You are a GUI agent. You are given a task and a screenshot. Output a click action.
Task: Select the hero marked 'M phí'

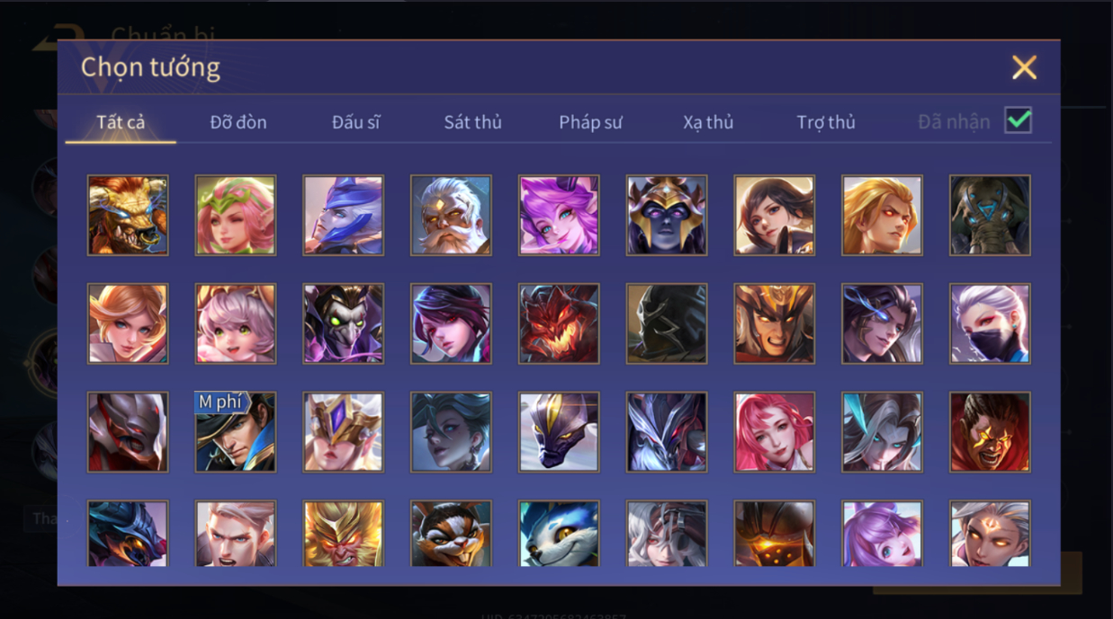pos(236,432)
